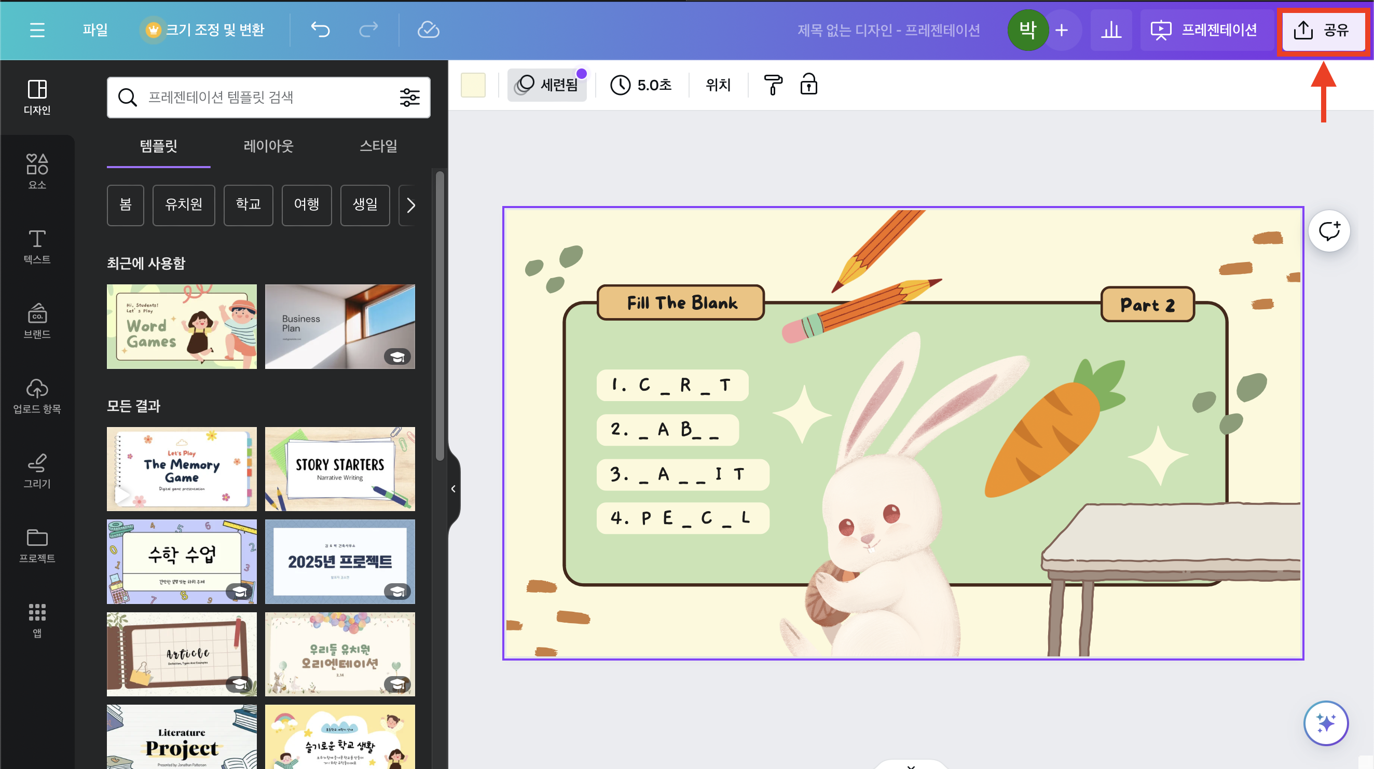Viewport: 1374px width, 769px height.
Task: Open the background color swatch
Action: pos(473,85)
